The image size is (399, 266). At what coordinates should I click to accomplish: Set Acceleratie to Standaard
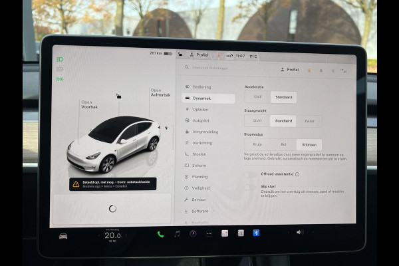pos(284,97)
